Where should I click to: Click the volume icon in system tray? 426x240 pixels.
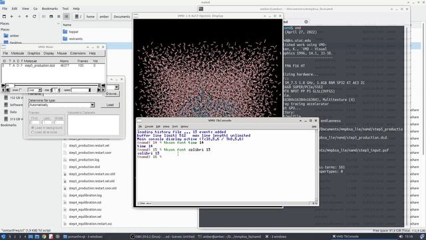tap(401, 237)
